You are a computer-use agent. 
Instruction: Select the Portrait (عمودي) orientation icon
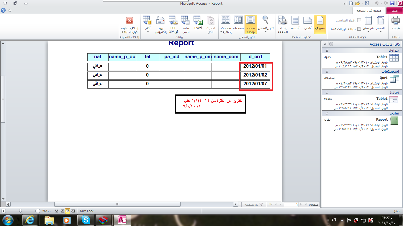click(x=320, y=24)
